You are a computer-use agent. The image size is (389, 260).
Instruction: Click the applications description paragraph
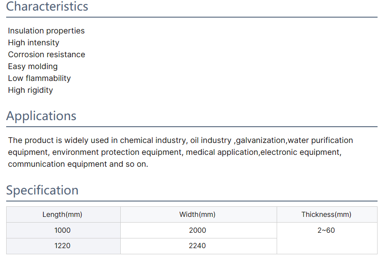point(180,152)
